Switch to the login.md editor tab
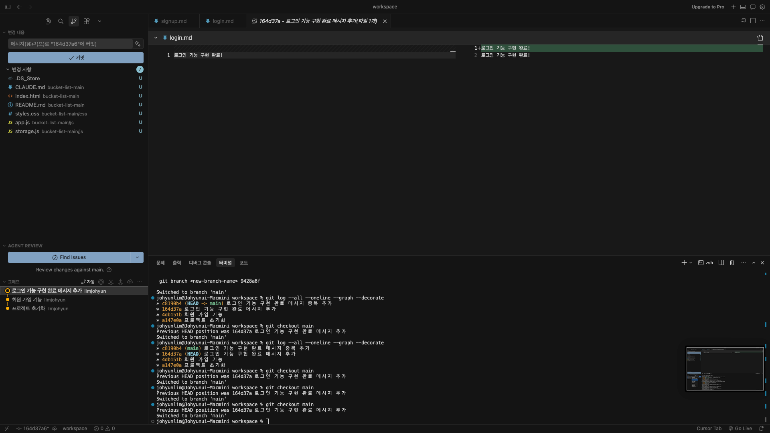770x433 pixels. 223,21
